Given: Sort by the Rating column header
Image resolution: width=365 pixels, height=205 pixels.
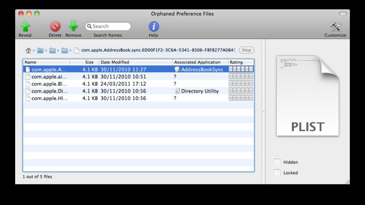Looking at the screenshot, I should (x=241, y=62).
